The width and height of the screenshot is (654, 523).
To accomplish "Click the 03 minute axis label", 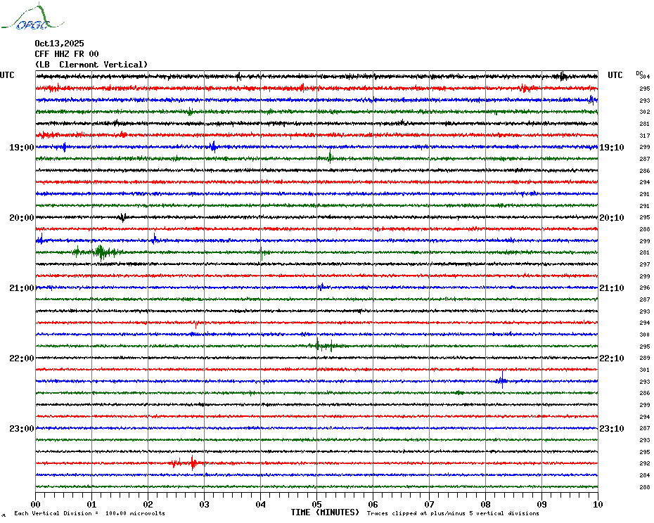I will [205, 504].
